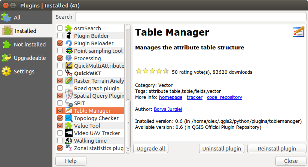Screen dimensions: 308x167
Task: Click the QuickWKT plugin icon
Action: coord(68,73)
